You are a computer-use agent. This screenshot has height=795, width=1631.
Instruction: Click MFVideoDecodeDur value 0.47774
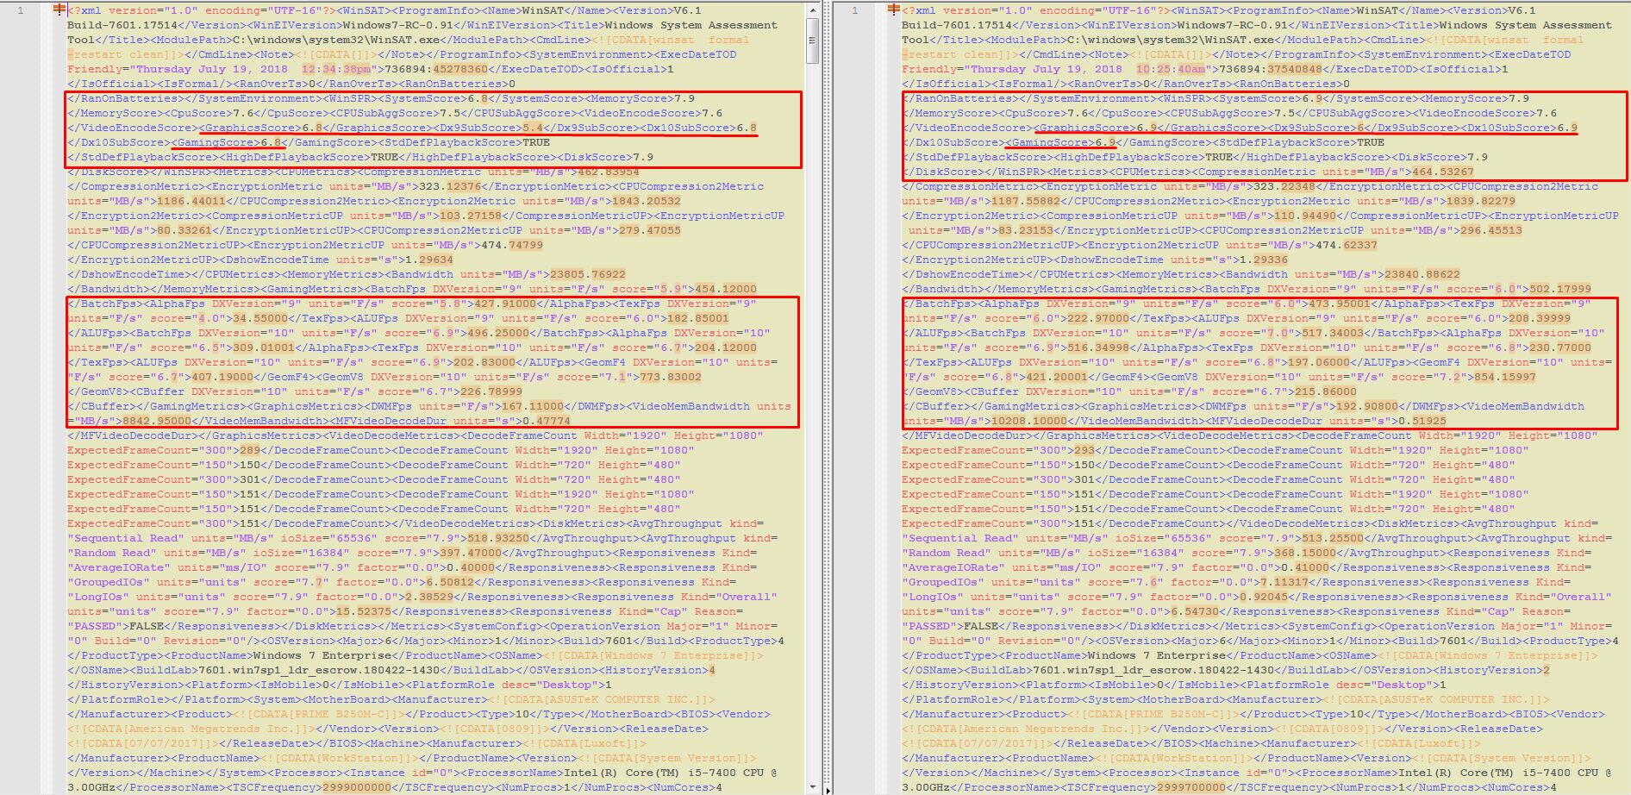pyautogui.click(x=547, y=421)
